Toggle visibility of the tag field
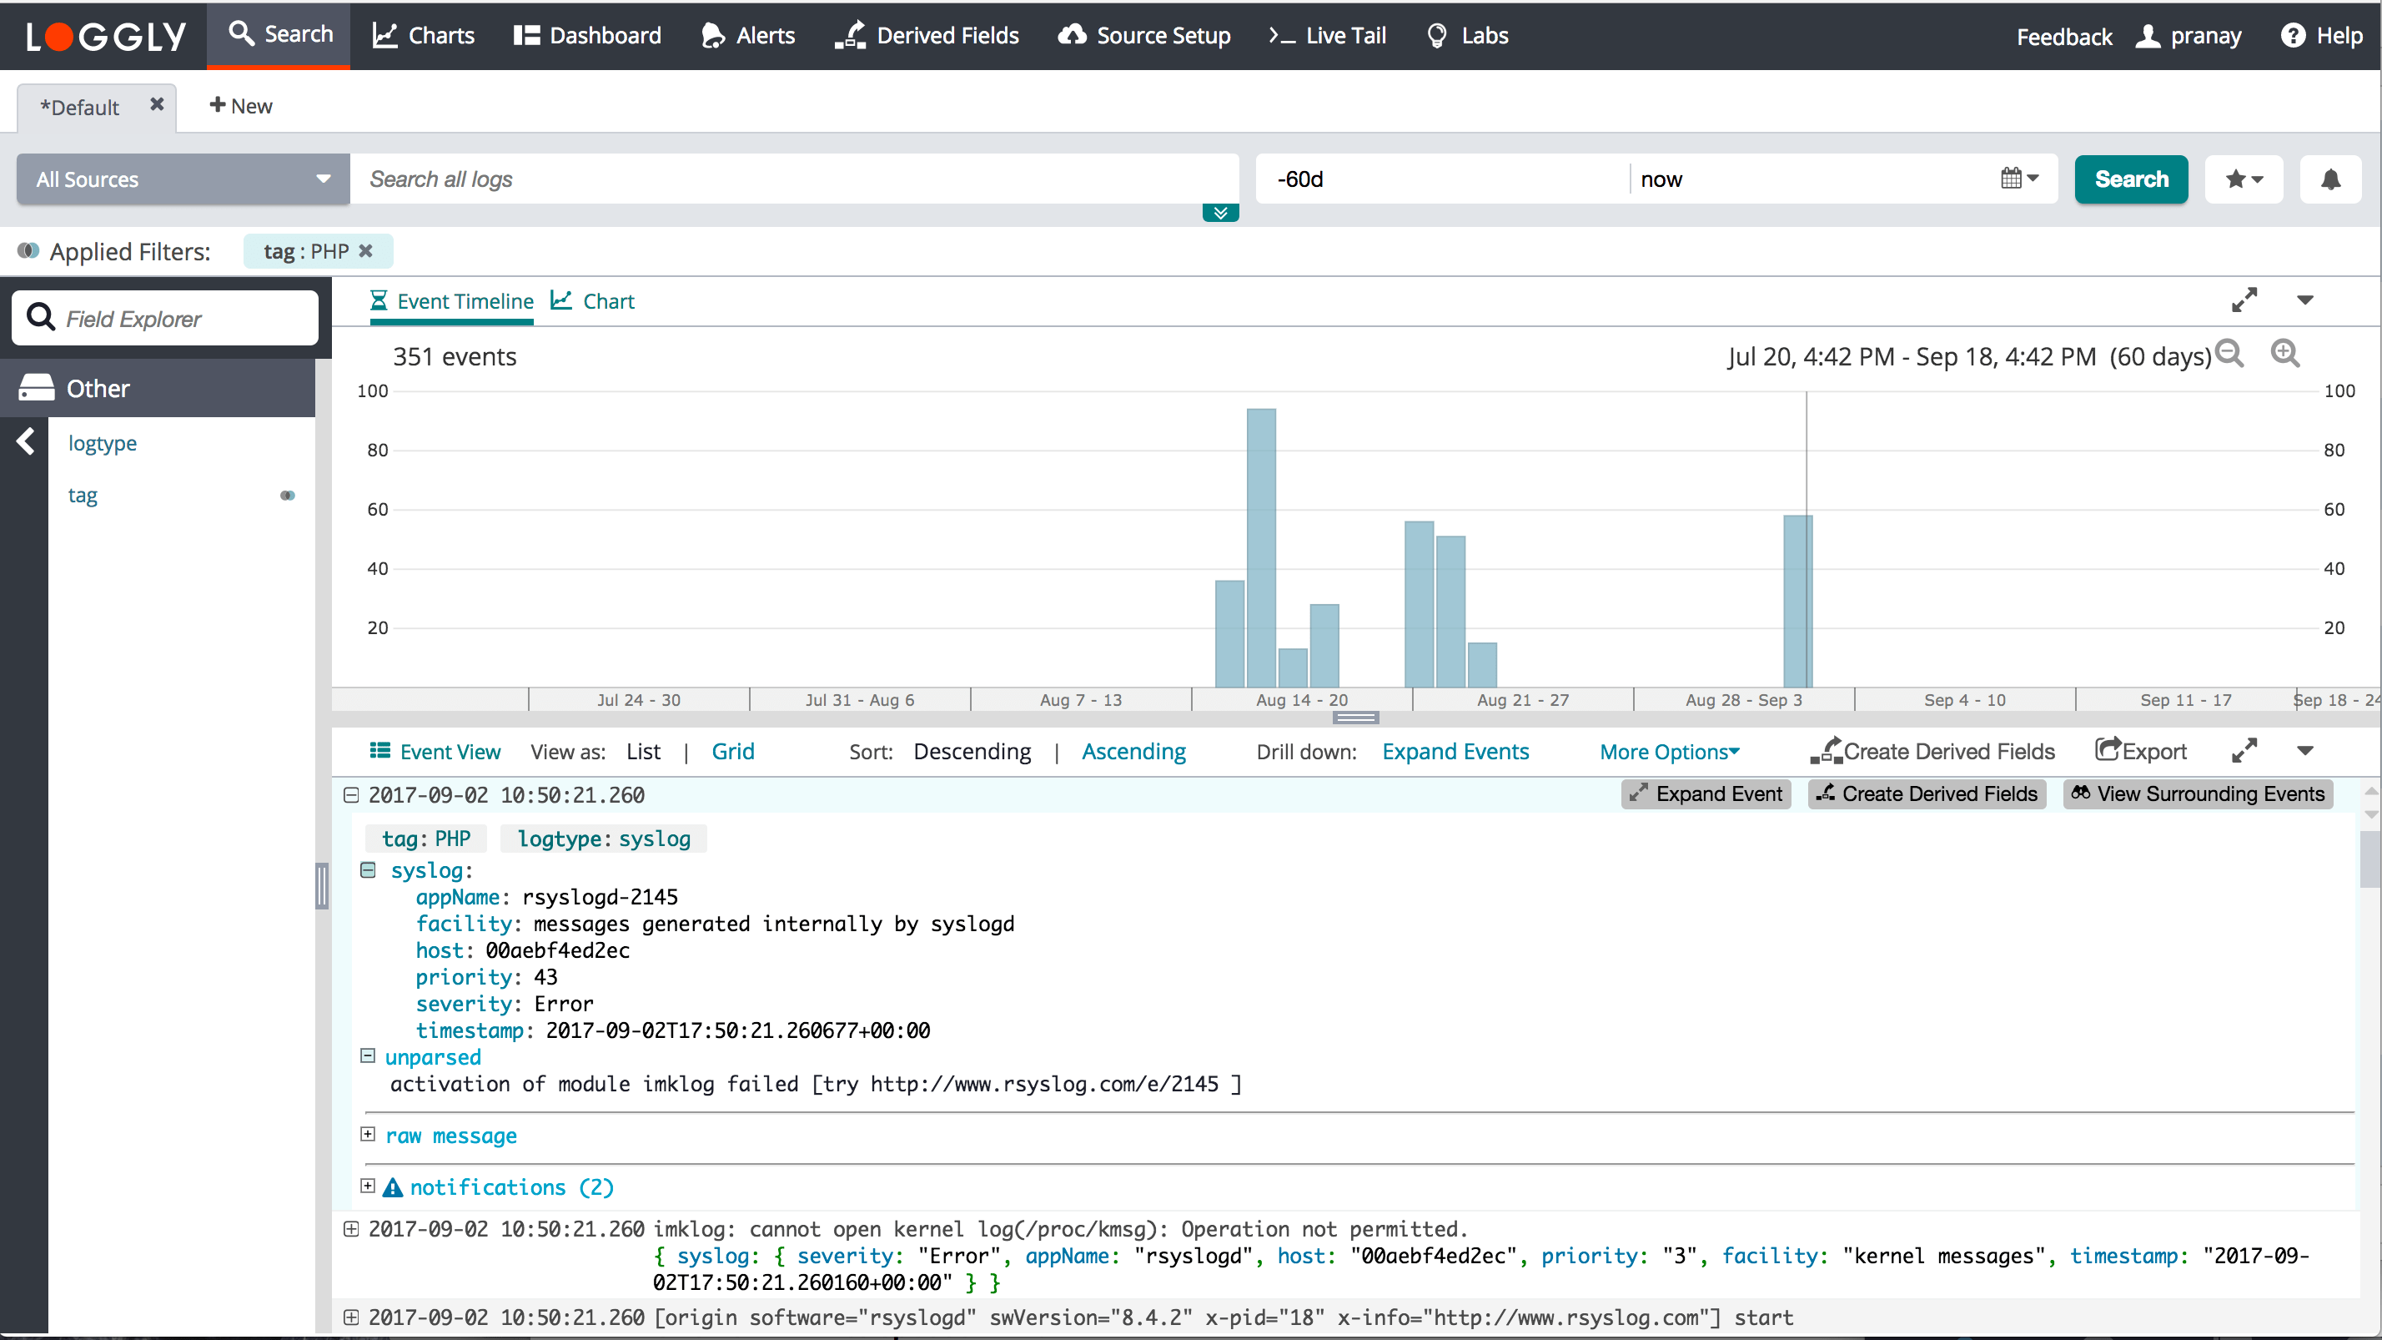The image size is (2382, 1340). (x=288, y=495)
